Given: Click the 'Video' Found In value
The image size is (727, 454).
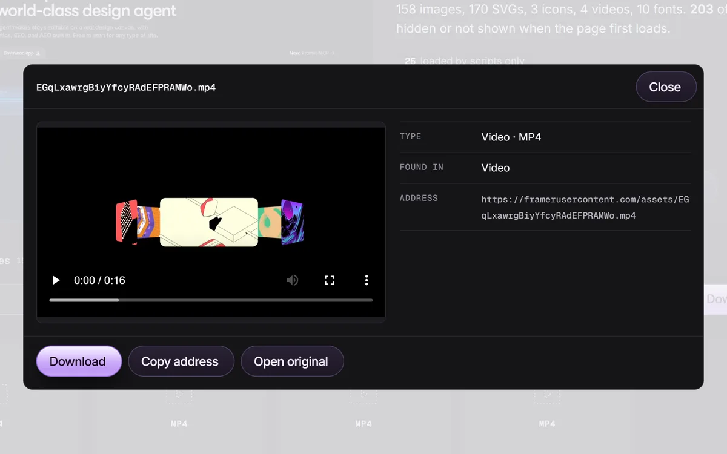Looking at the screenshot, I should 496,168.
